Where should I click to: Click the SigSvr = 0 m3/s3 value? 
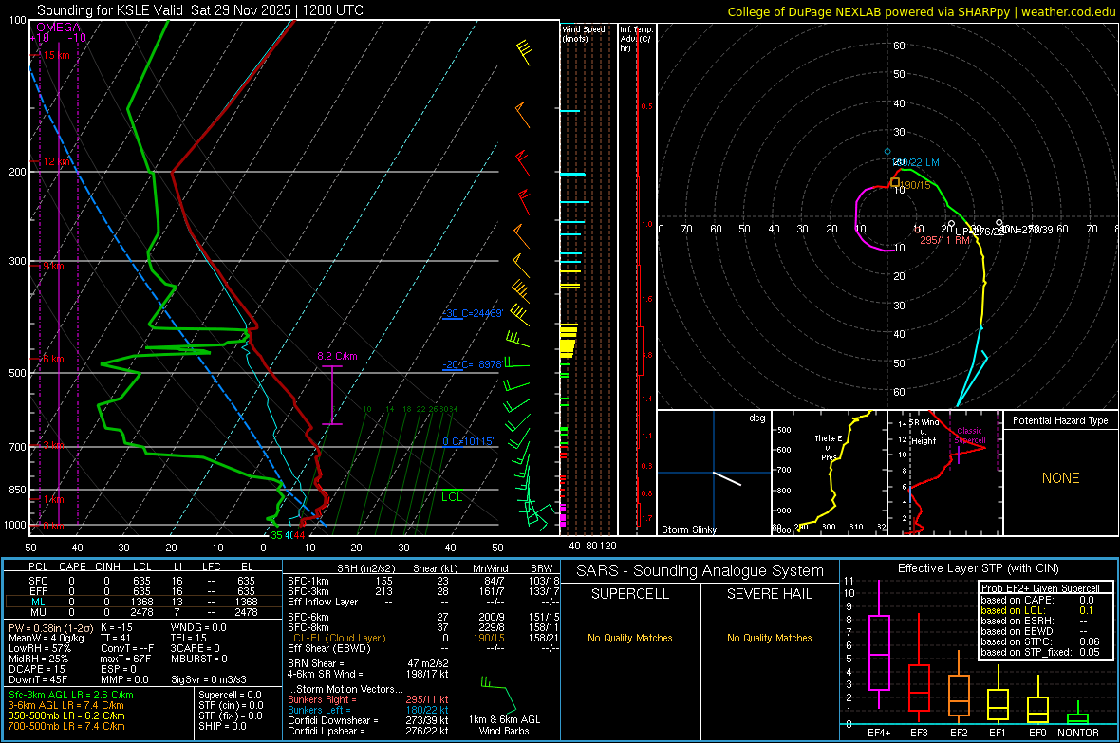(x=209, y=679)
